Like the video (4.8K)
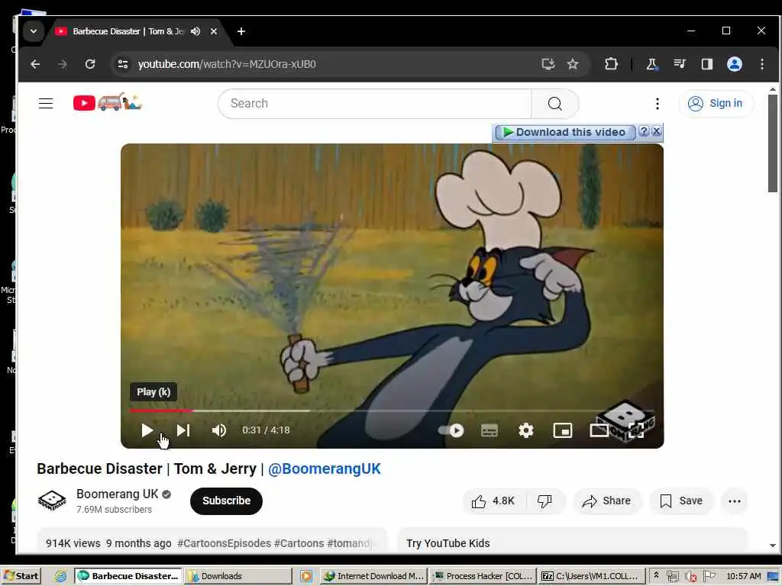The image size is (782, 586). pyautogui.click(x=493, y=501)
